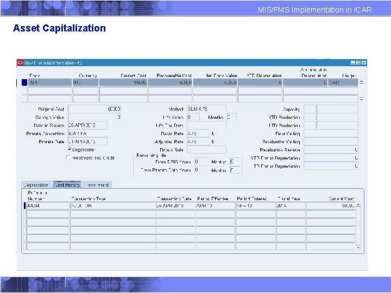Click the Current Cost cell in first book row

pyautogui.click(x=123, y=82)
